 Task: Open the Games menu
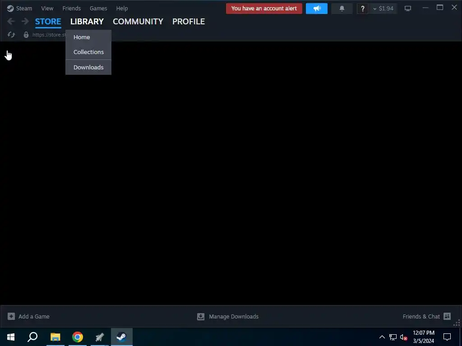[98, 8]
